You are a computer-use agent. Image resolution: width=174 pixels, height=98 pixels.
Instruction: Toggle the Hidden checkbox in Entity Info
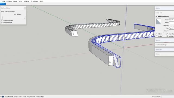click(x=157, y=34)
